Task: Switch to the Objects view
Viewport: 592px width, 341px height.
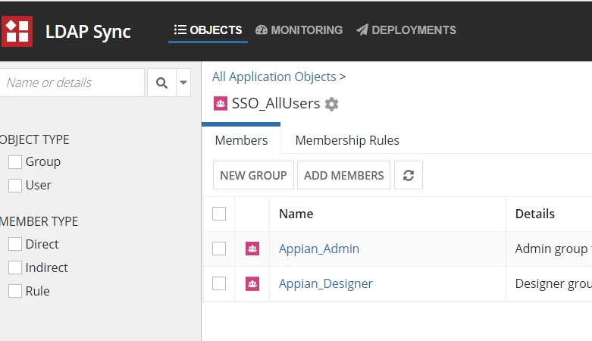Action: [x=208, y=30]
